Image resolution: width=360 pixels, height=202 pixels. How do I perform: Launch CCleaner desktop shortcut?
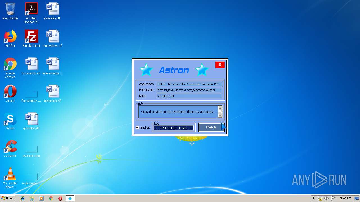pyautogui.click(x=10, y=149)
